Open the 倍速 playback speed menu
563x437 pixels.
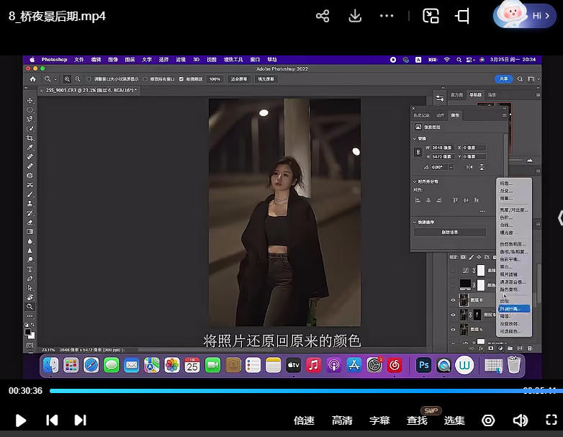[x=304, y=420]
